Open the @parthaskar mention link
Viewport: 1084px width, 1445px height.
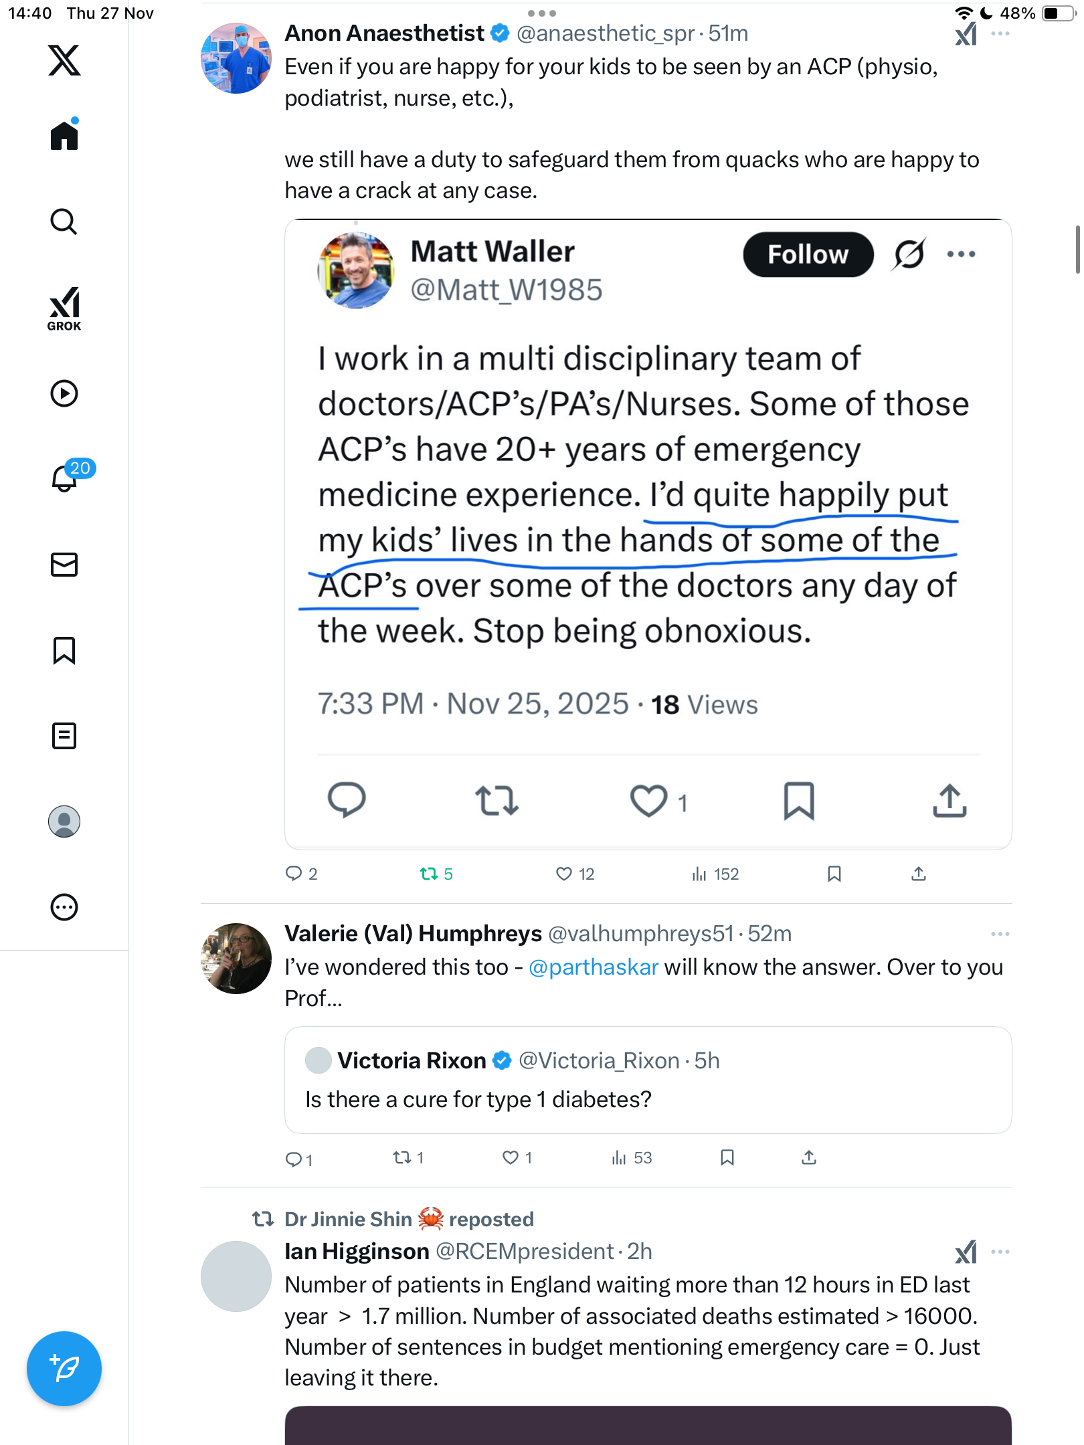coord(594,967)
